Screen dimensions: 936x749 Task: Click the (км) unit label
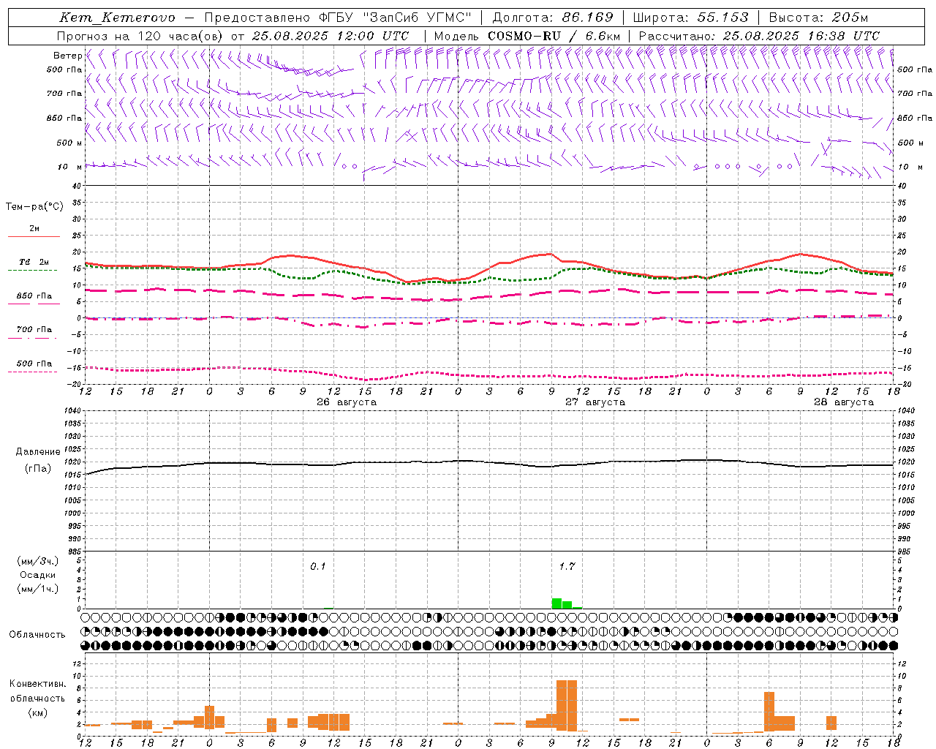(38, 712)
